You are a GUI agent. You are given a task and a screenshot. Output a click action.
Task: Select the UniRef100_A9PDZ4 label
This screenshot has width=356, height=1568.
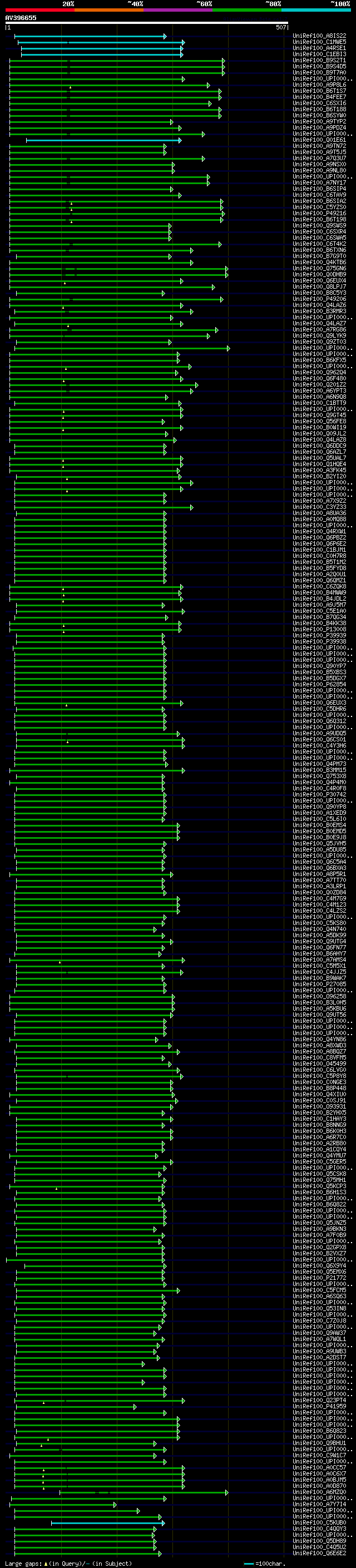tap(319, 128)
